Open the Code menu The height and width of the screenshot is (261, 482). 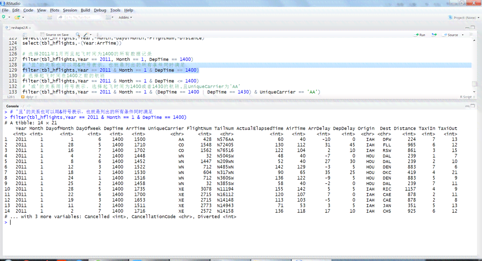pos(28,10)
